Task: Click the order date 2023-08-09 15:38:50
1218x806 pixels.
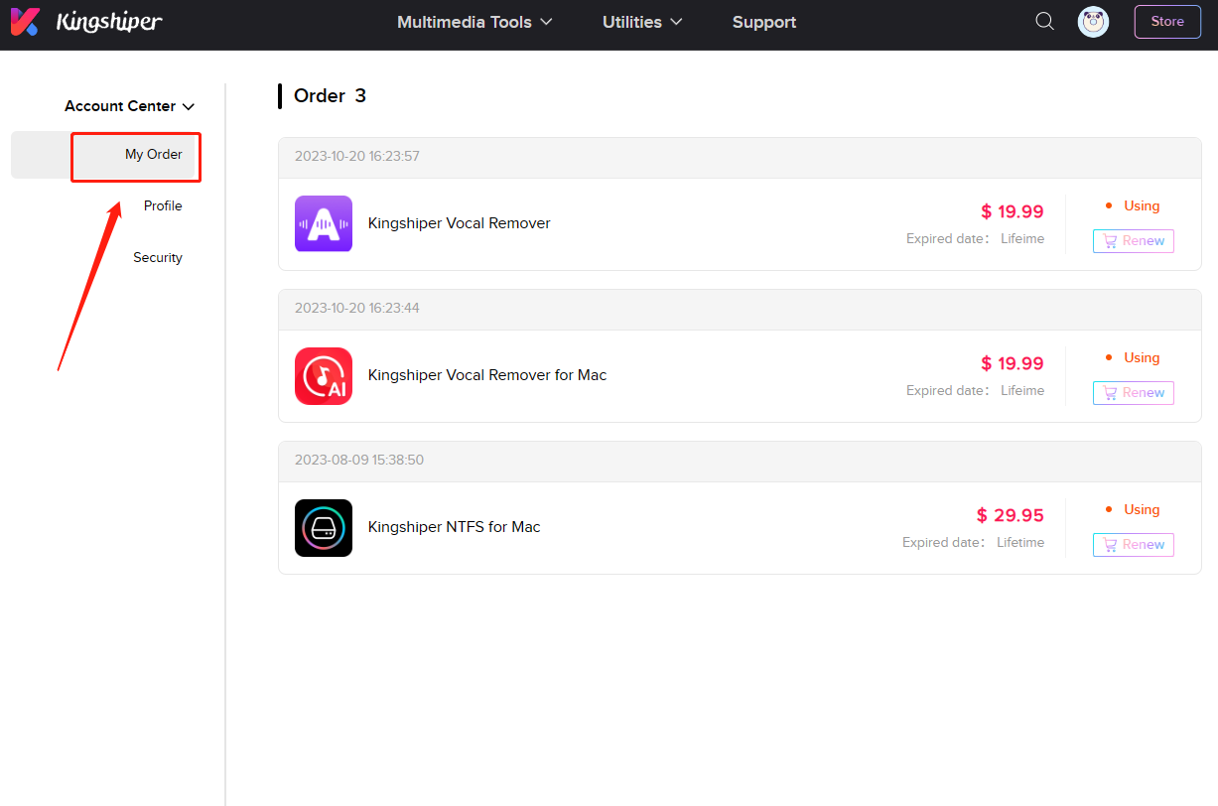Action: click(359, 461)
